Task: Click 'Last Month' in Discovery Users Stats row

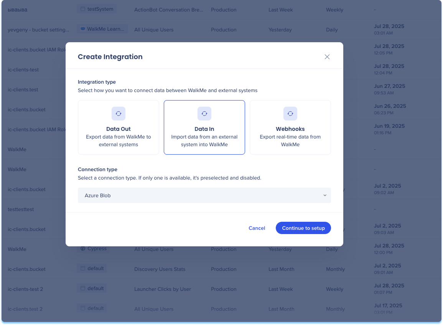Action: click(x=281, y=269)
